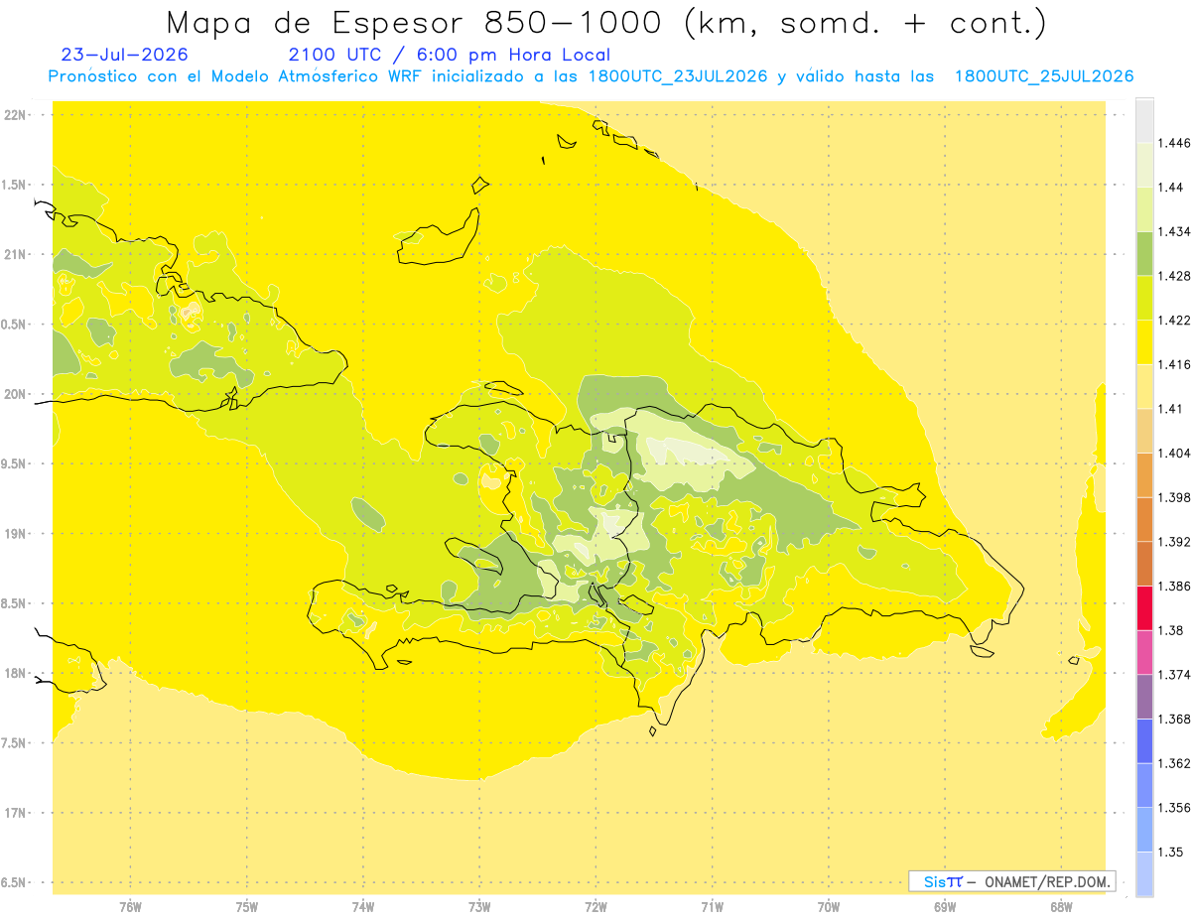Click the '69W' longitude label
Viewport: 1191px width, 920px height.
(x=945, y=907)
